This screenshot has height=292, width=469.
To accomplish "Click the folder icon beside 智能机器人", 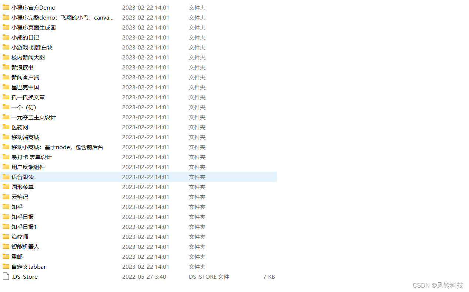I will 6,247.
